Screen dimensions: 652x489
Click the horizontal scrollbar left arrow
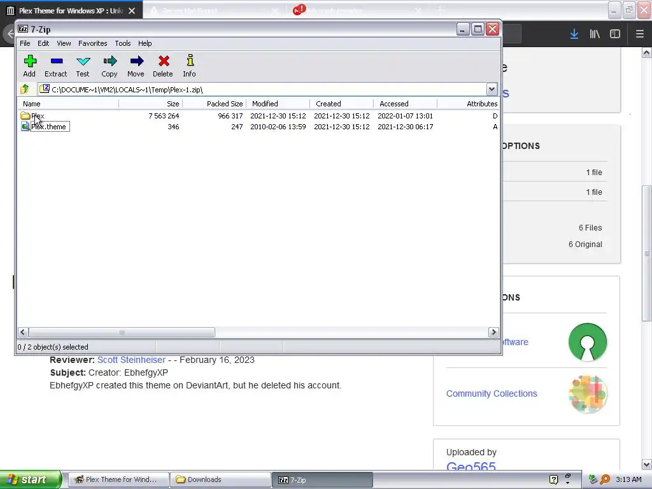[x=23, y=332]
